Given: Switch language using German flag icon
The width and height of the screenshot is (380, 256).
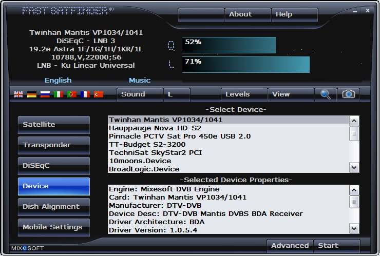Looking at the screenshot, I should (x=32, y=94).
